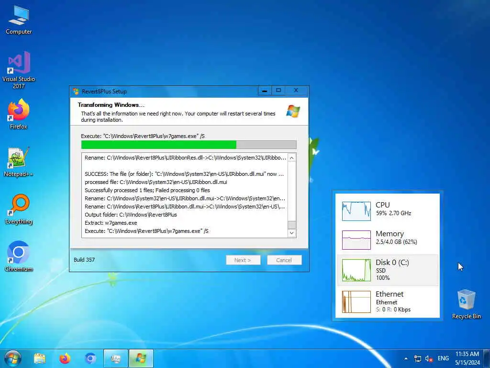Click the Windows flag logo in setup header

[x=293, y=111]
